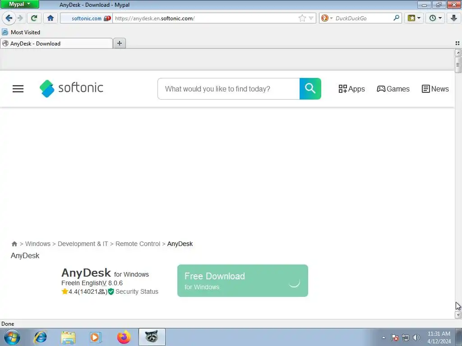Click the vertical scrollbar thumb
Image resolution: width=462 pixels, height=346 pixels.
(458, 65)
